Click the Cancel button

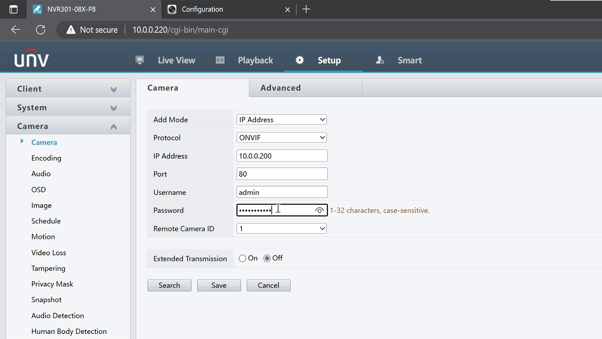[x=269, y=285]
